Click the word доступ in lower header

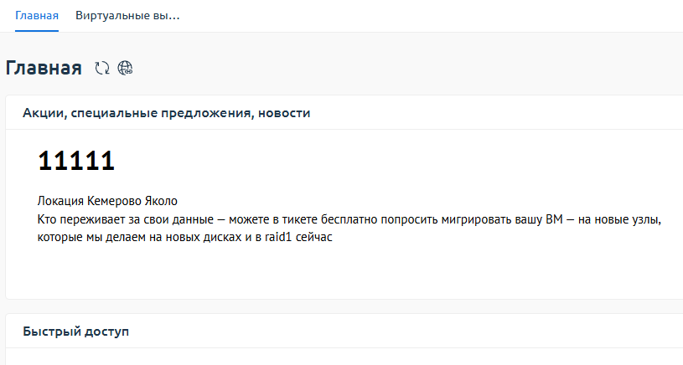106,332
